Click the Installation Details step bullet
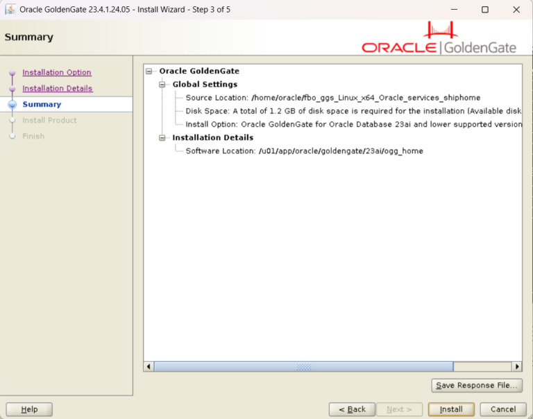Viewport: 533px width, 419px height. coord(12,89)
